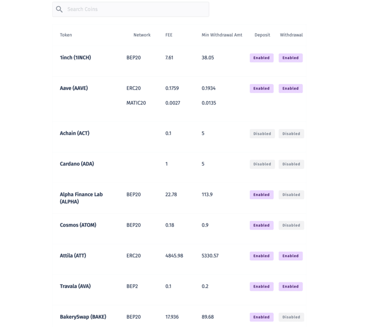Focus the Search Coins input field
The height and width of the screenshot is (327, 380).
pyautogui.click(x=131, y=9)
